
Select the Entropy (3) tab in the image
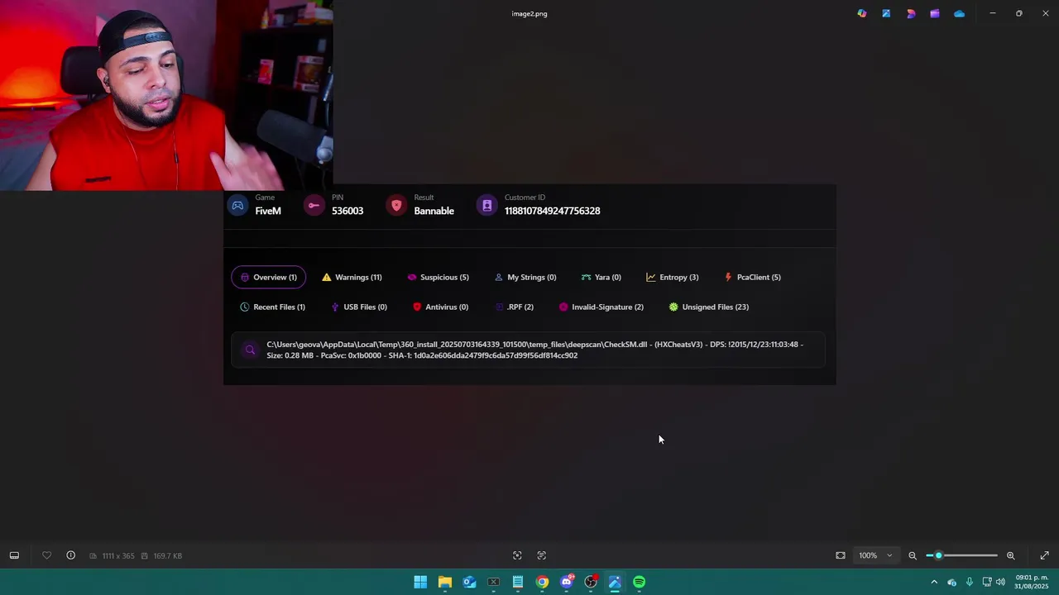coord(672,277)
